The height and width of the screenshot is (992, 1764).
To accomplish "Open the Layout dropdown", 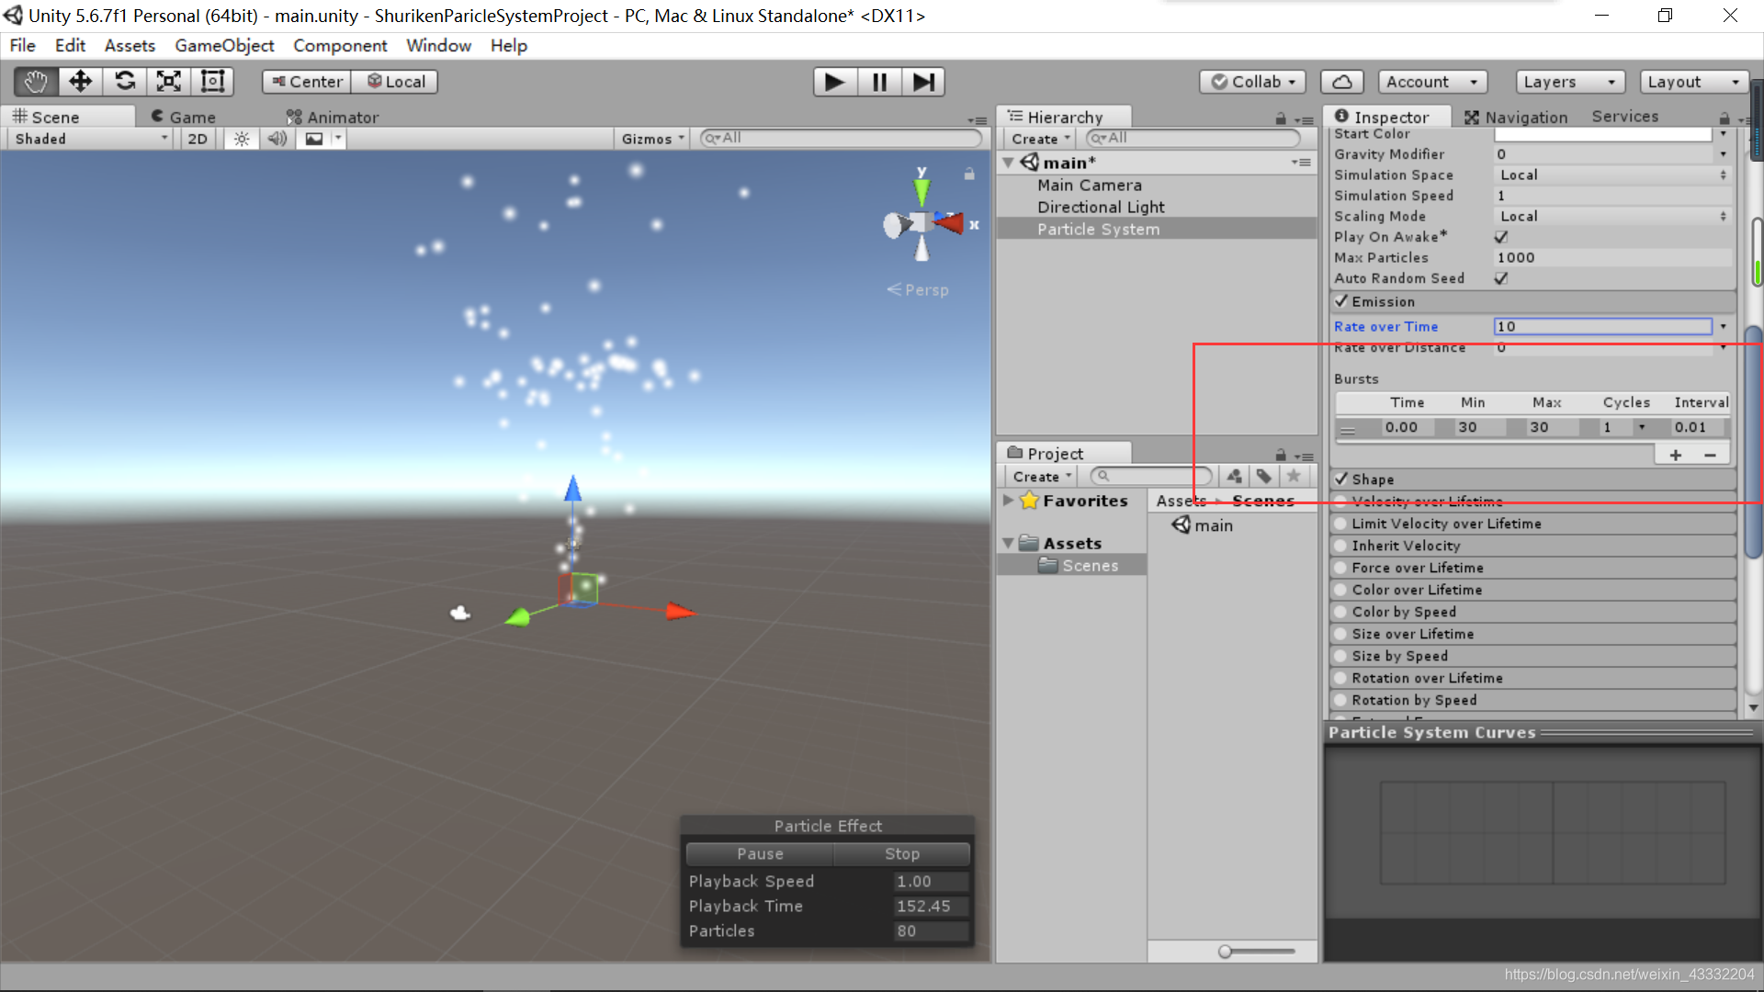I will point(1693,82).
